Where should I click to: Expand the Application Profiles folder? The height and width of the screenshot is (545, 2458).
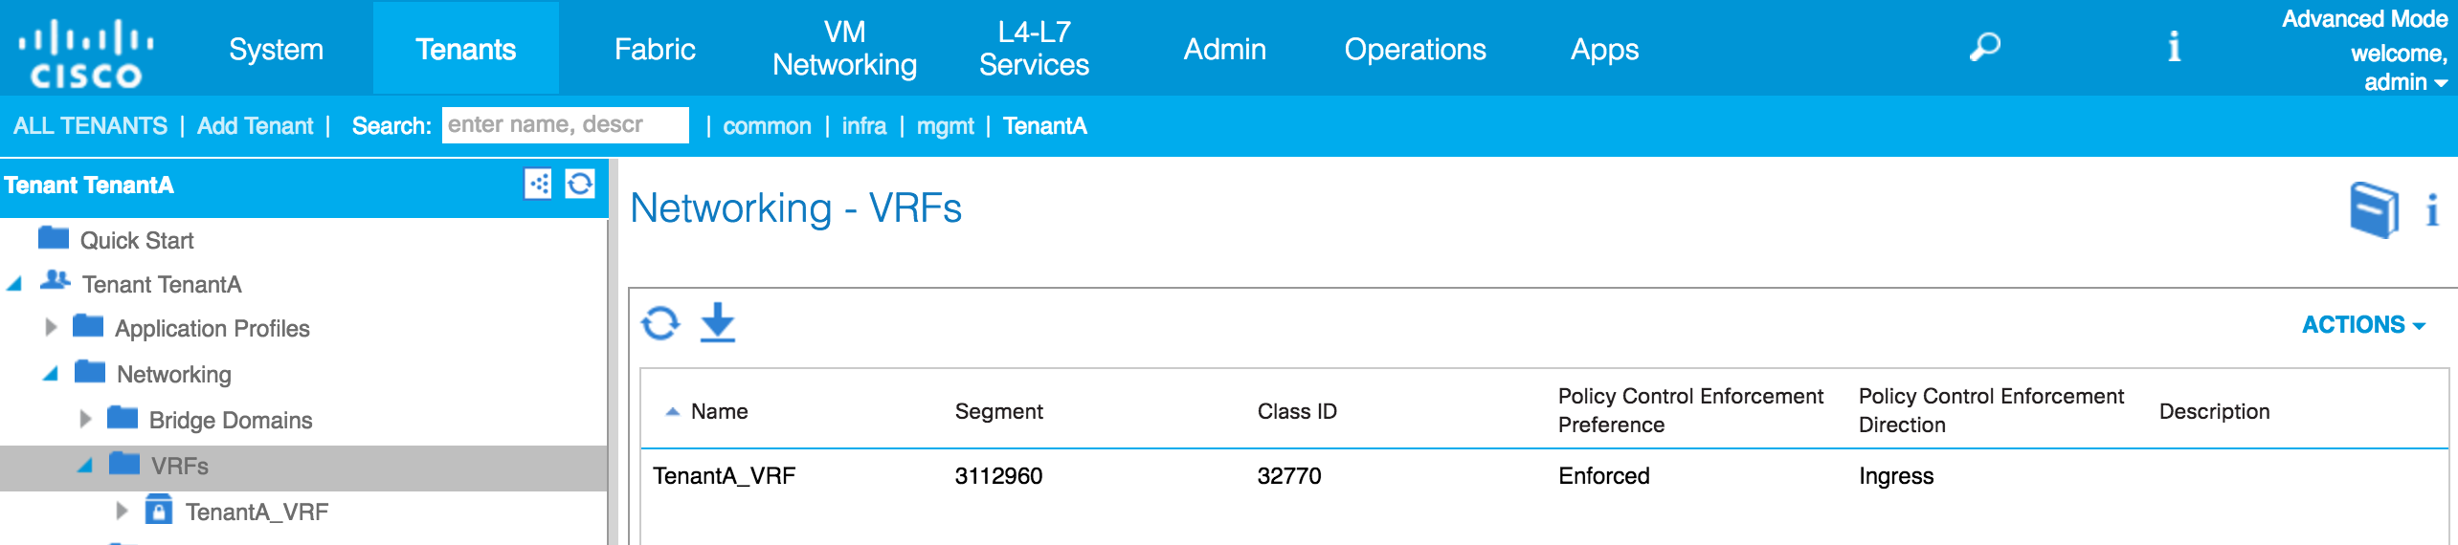[x=52, y=328]
